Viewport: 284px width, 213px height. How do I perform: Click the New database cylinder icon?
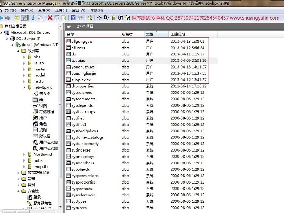pyautogui.click(x=113, y=18)
